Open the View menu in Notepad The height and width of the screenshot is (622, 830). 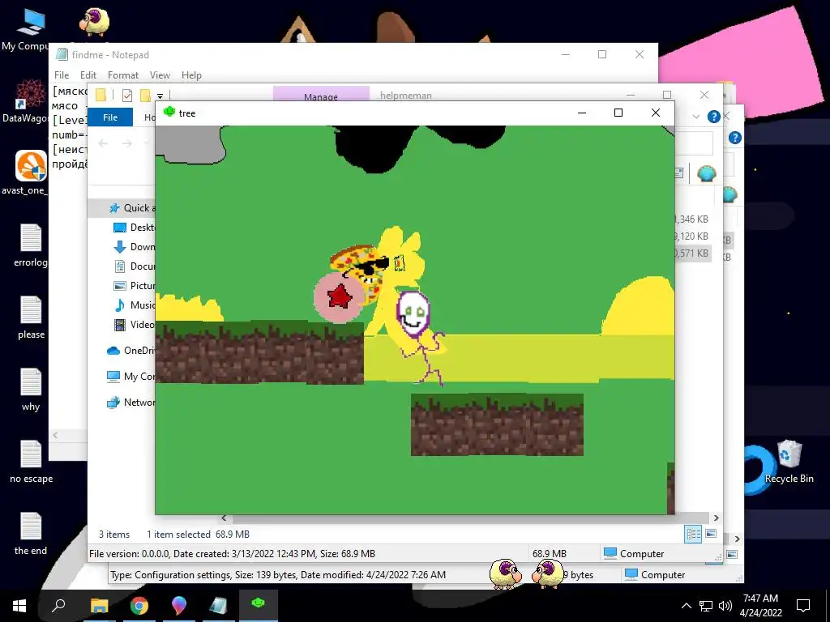tap(160, 75)
